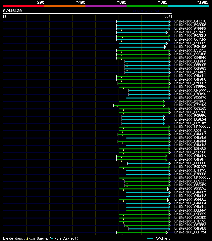Select the UniRef100_C7E3V2 label
This screenshot has height=241, width=212.
click(190, 221)
